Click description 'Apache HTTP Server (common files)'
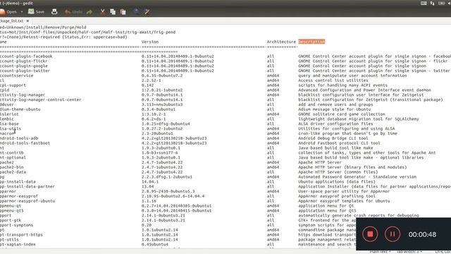 [338, 172]
